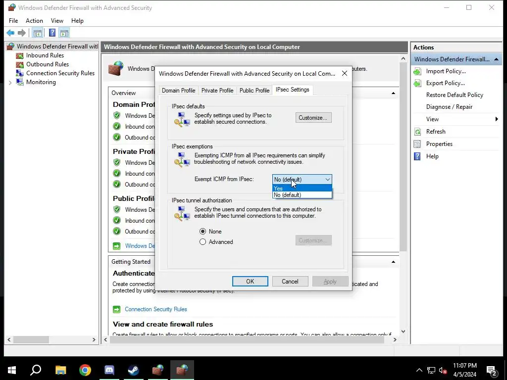Open Connection Security Rules link
Screen dimensions: 507x380
point(156,309)
